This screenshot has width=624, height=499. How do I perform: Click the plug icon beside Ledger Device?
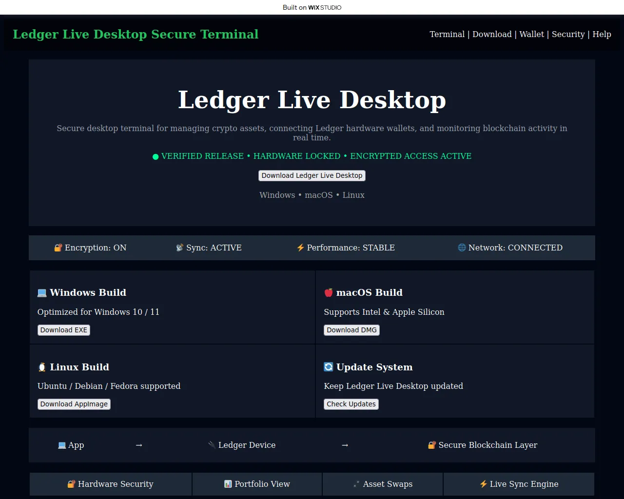coord(212,445)
